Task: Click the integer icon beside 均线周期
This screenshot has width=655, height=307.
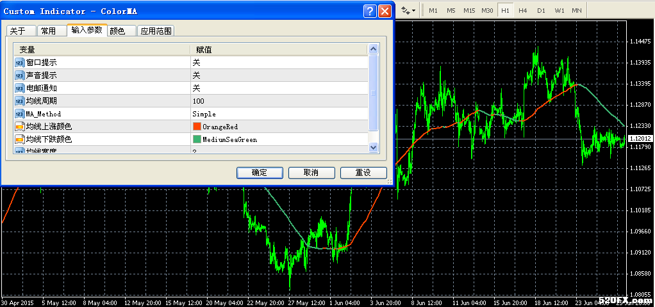Action: [x=20, y=101]
